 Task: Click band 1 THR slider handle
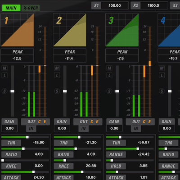(x=27, y=137)
